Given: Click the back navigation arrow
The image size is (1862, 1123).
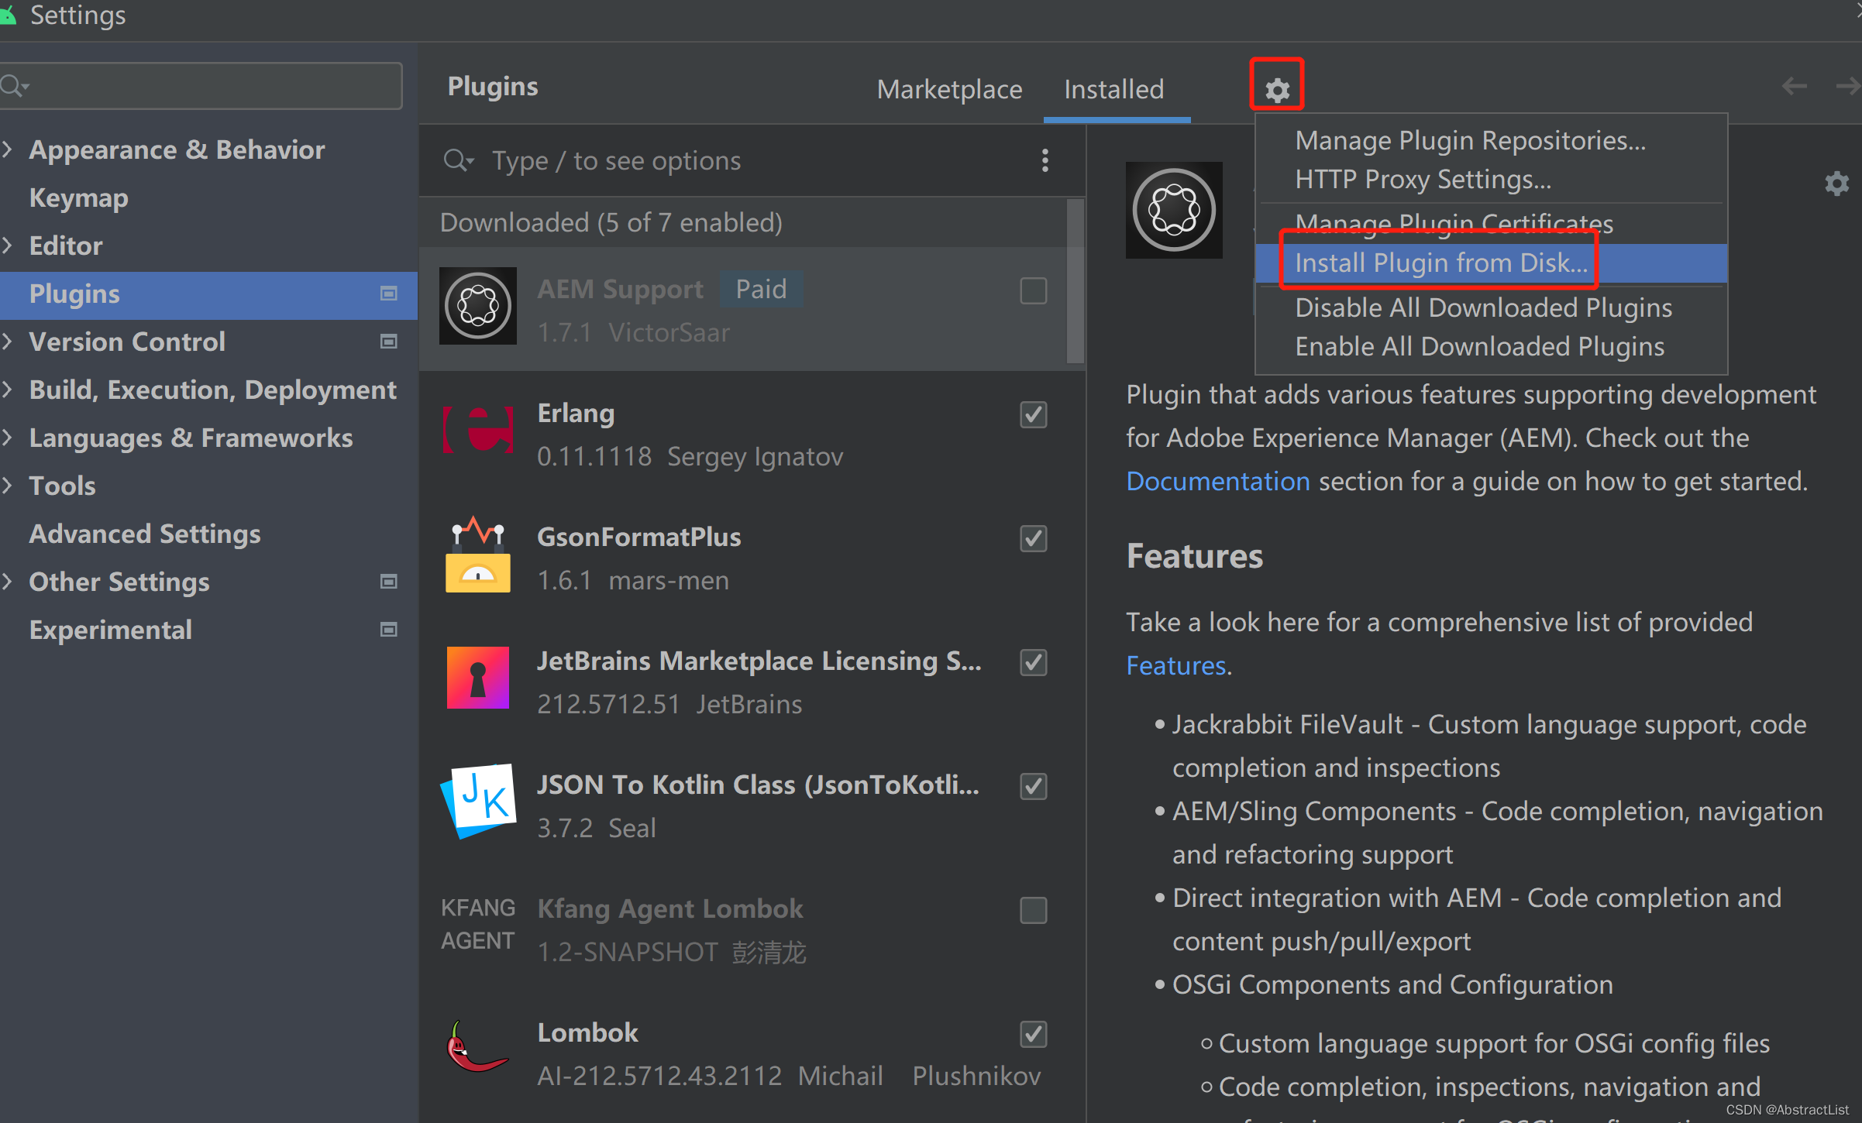Looking at the screenshot, I should point(1794,86).
